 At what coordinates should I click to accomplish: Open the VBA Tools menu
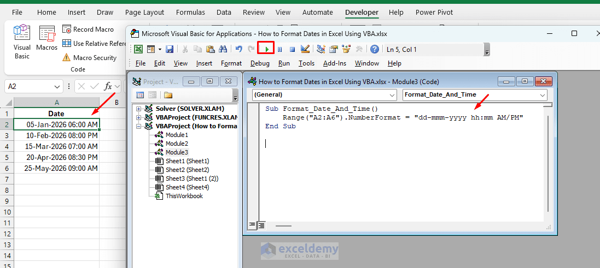[x=306, y=63]
